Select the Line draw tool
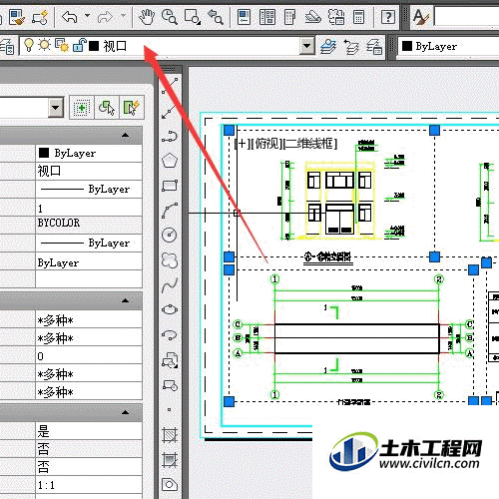Image resolution: width=499 pixels, height=499 pixels. (170, 86)
